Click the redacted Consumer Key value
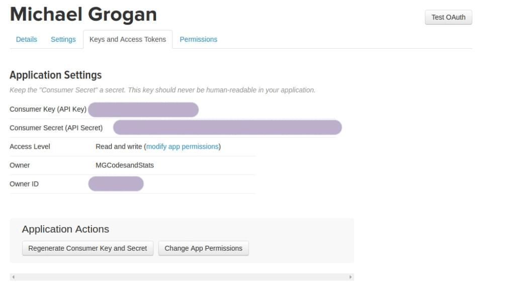 click(x=143, y=110)
